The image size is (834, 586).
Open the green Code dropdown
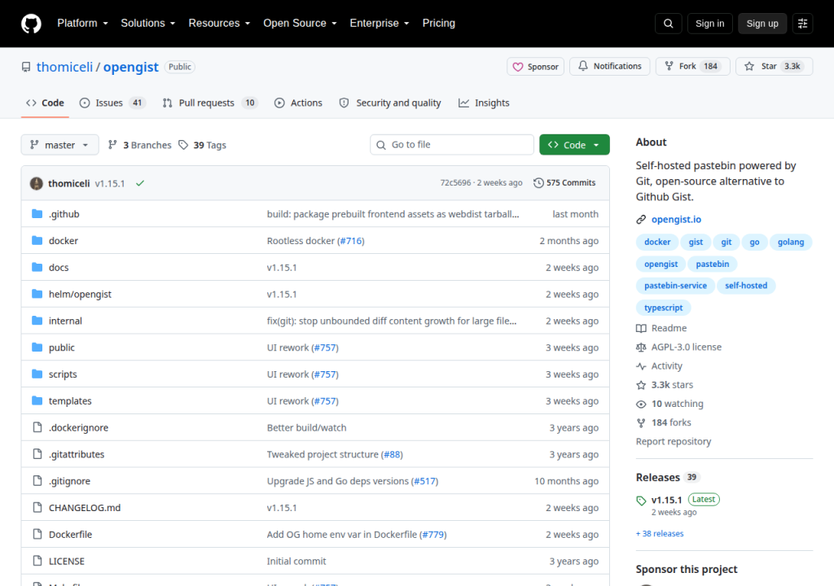coord(574,145)
